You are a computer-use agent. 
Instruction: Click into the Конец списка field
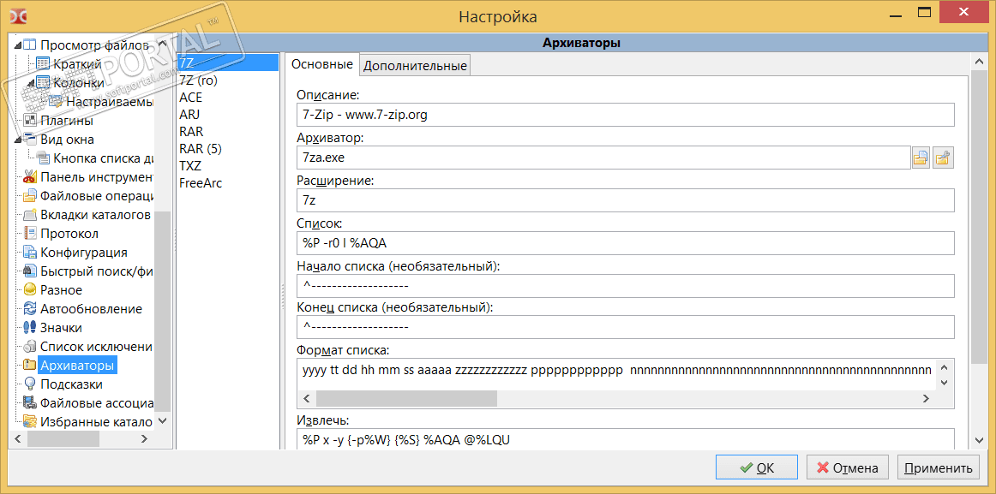coord(626,327)
